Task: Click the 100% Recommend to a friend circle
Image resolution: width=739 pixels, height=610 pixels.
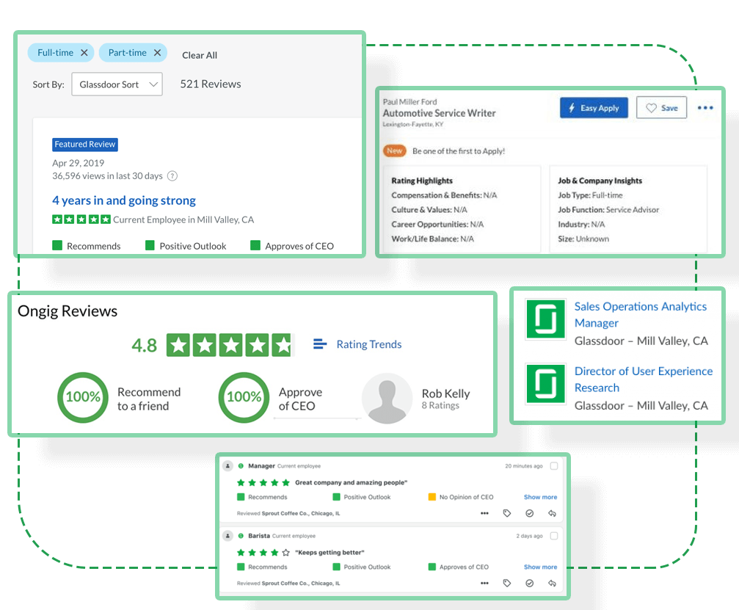Action: click(x=83, y=397)
